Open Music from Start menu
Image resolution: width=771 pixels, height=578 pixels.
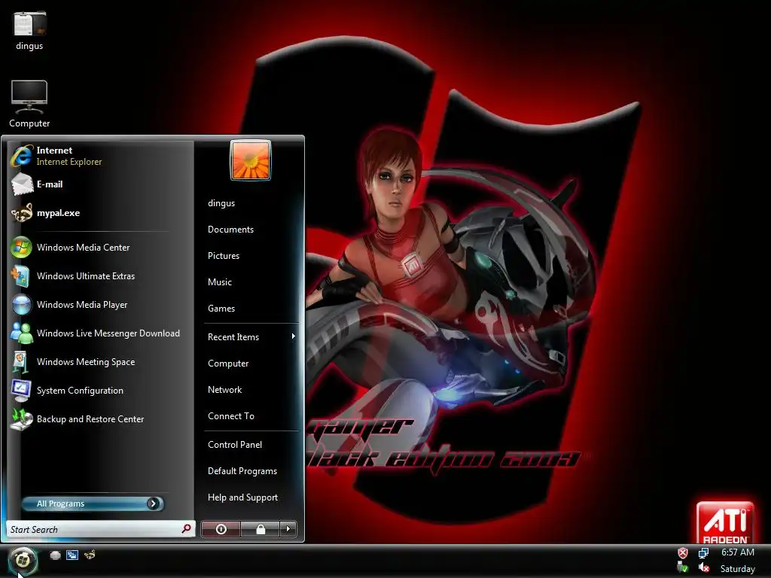tap(220, 282)
